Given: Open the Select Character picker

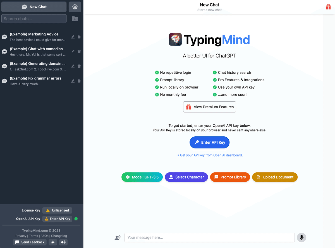Looking at the screenshot, I should coord(186,177).
